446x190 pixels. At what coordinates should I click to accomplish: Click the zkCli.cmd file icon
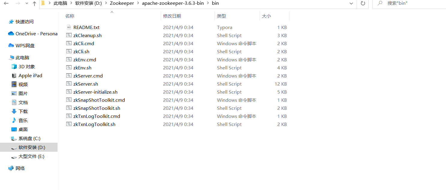pos(69,43)
